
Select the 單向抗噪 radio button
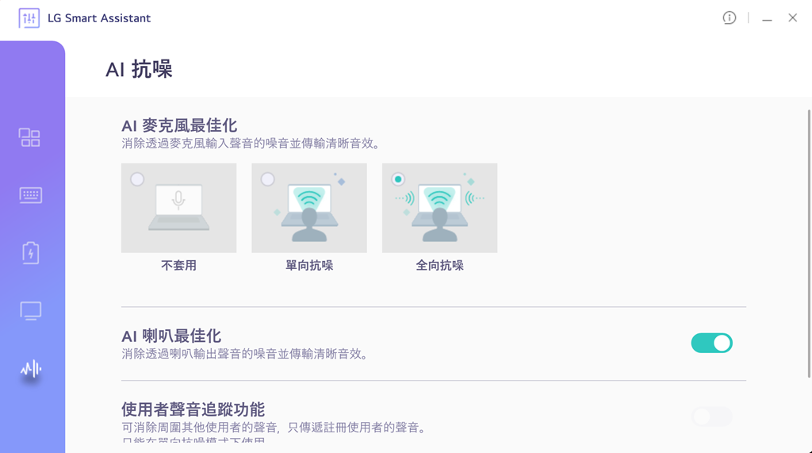click(268, 179)
